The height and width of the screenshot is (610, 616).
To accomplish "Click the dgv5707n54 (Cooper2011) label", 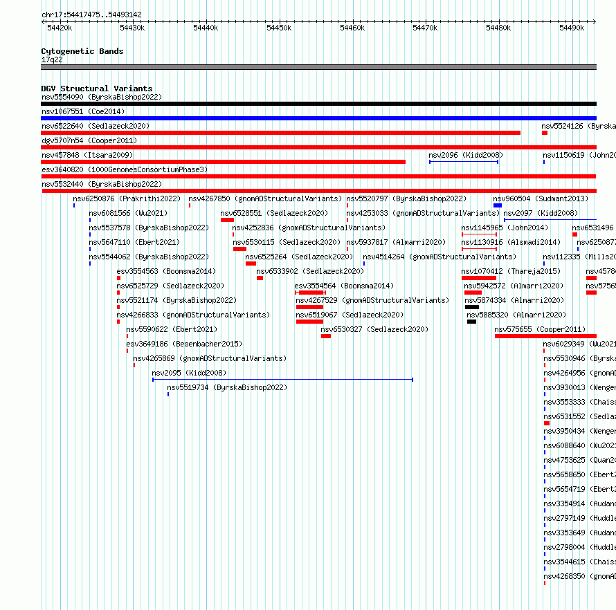I will point(89,140).
